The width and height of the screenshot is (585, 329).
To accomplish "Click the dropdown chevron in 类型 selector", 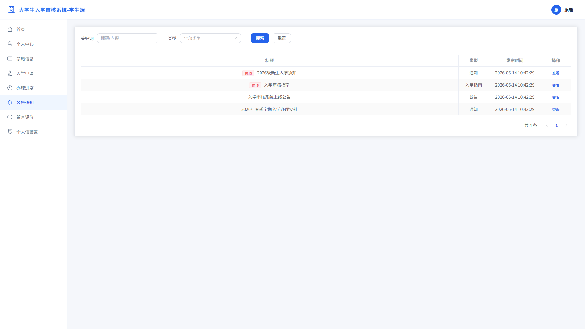I will tap(235, 38).
